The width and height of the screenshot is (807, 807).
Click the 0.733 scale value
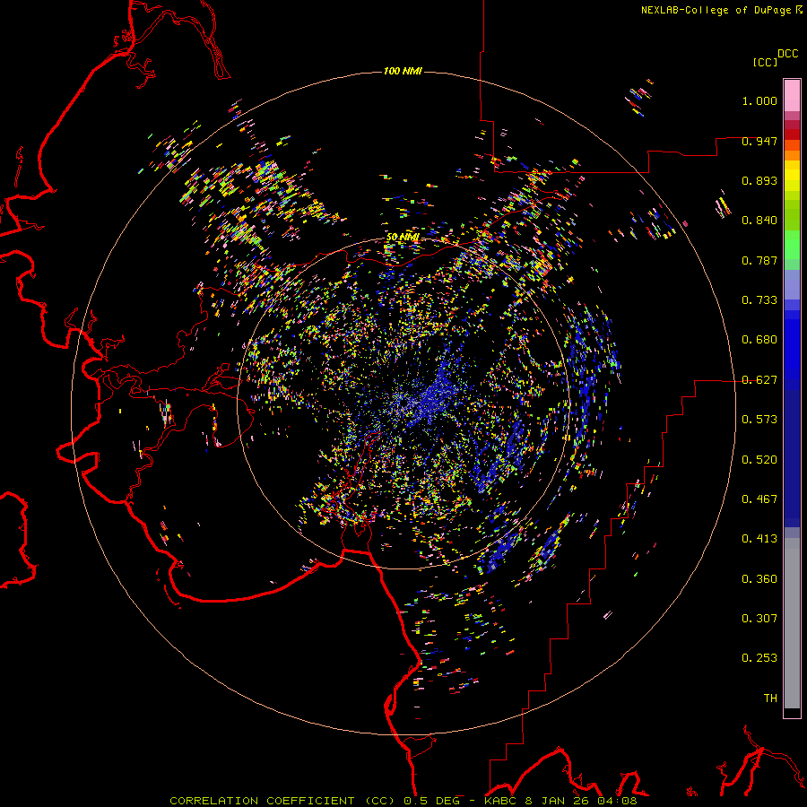pyautogui.click(x=759, y=300)
